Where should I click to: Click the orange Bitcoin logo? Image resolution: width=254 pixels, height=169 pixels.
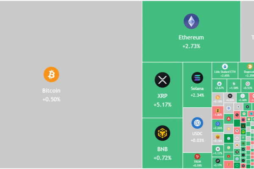coord(51,74)
